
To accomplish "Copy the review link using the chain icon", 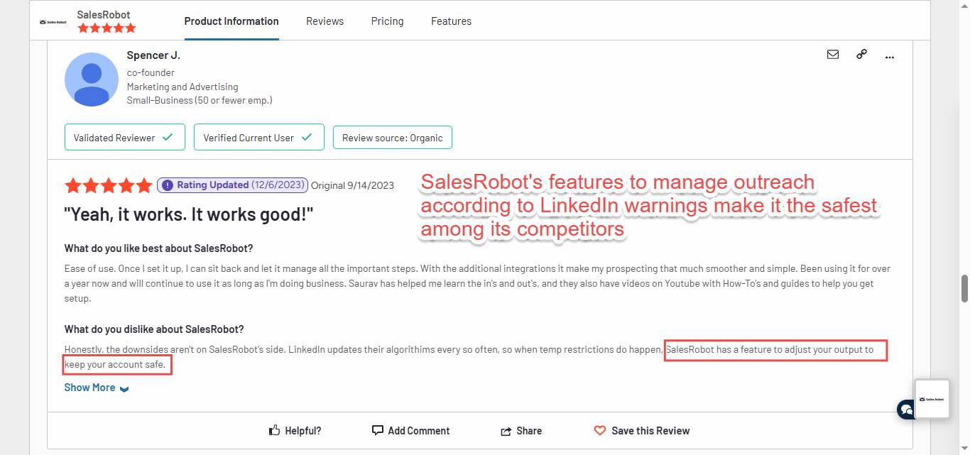I will pos(861,54).
